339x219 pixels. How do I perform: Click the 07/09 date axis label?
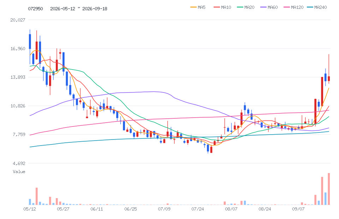coord(164,209)
